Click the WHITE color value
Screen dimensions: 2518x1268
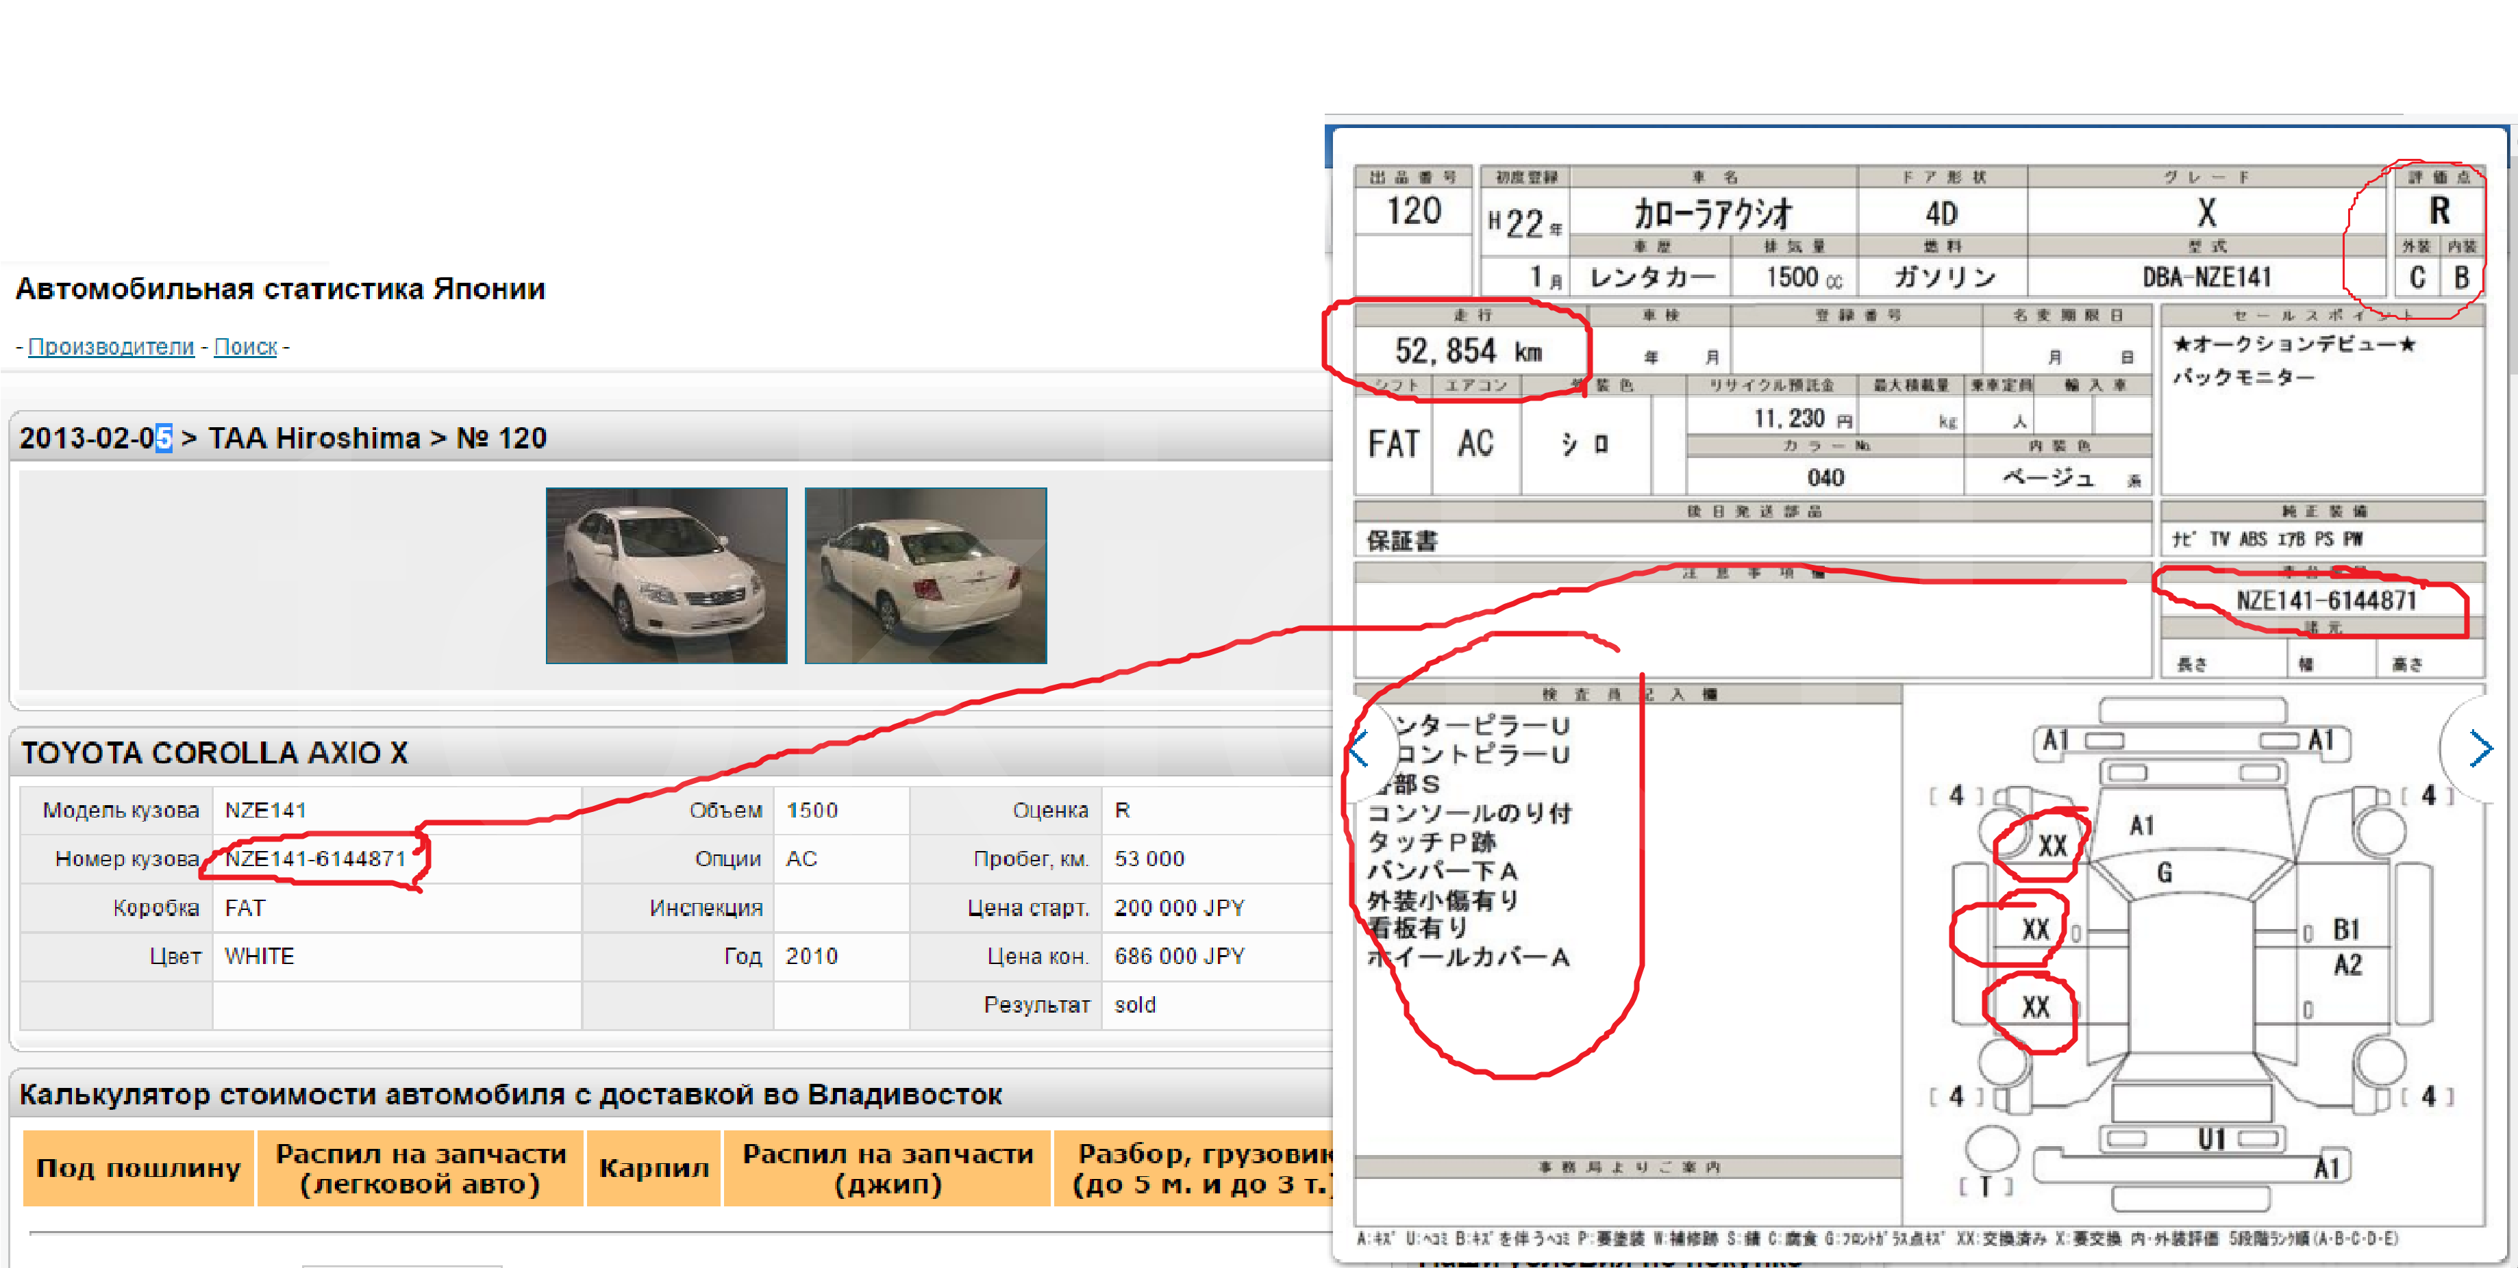[x=259, y=956]
